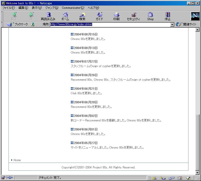Click the 2004年06月20日 heading
Viewport: 201px width, 181px height.
[x=86, y=102]
